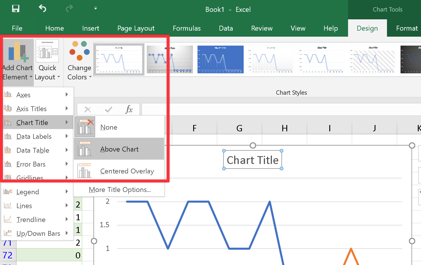Open the Data ribbon tab
Screen dimensions: 421x265
226,28
